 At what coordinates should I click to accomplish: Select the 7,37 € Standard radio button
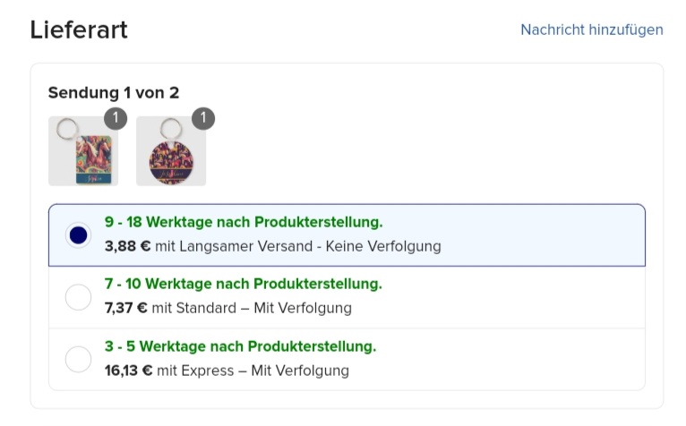[x=78, y=297]
